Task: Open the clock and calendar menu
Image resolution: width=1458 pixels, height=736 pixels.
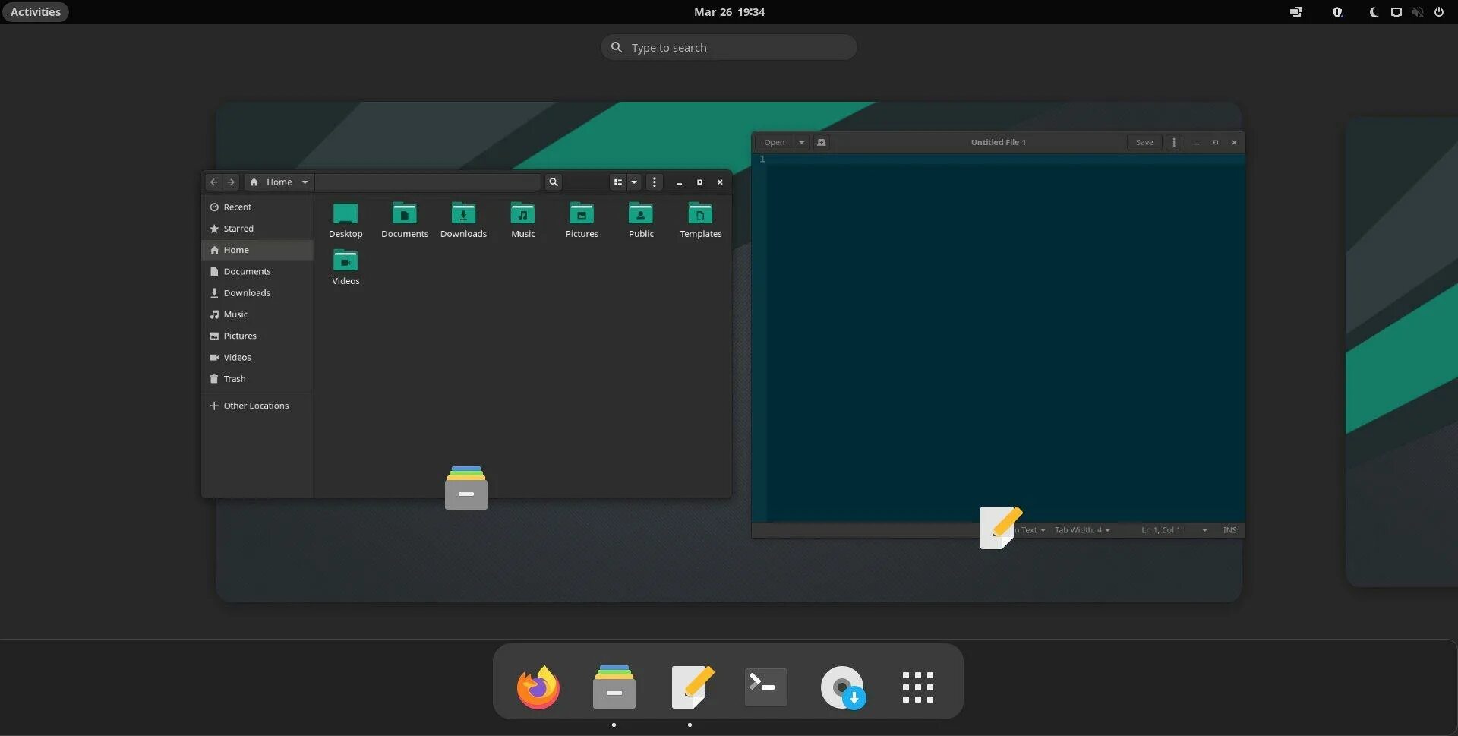Action: point(729,12)
